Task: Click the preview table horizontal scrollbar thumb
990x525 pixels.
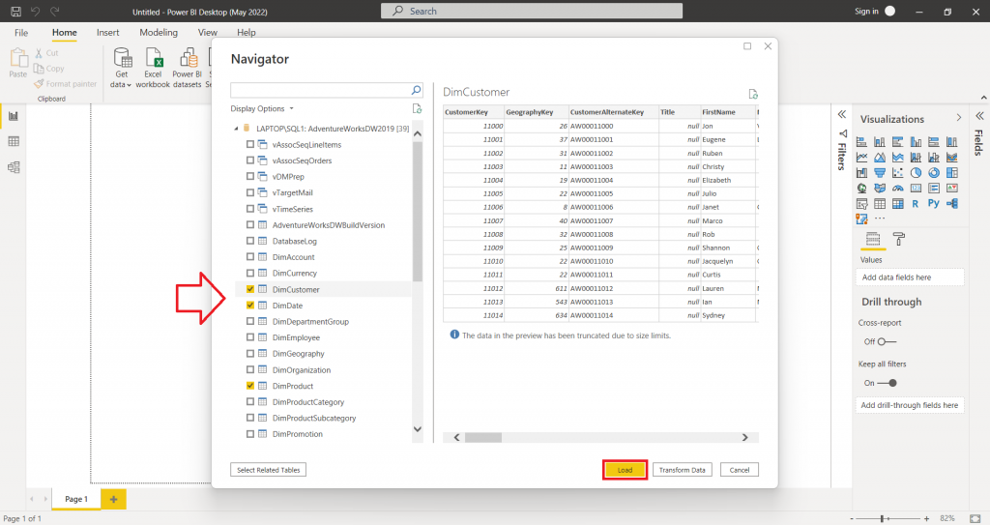Action: click(x=483, y=437)
